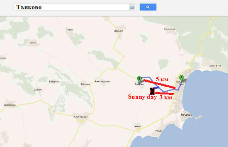Click the Кошарица place label
The height and width of the screenshot is (147, 228).
coord(169,29)
